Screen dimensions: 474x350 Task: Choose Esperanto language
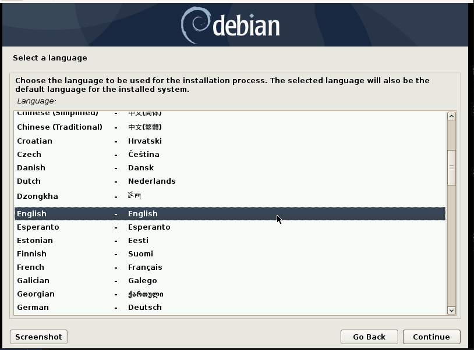coord(230,227)
